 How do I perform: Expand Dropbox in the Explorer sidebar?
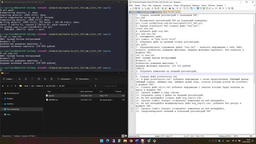(x=2, y=99)
